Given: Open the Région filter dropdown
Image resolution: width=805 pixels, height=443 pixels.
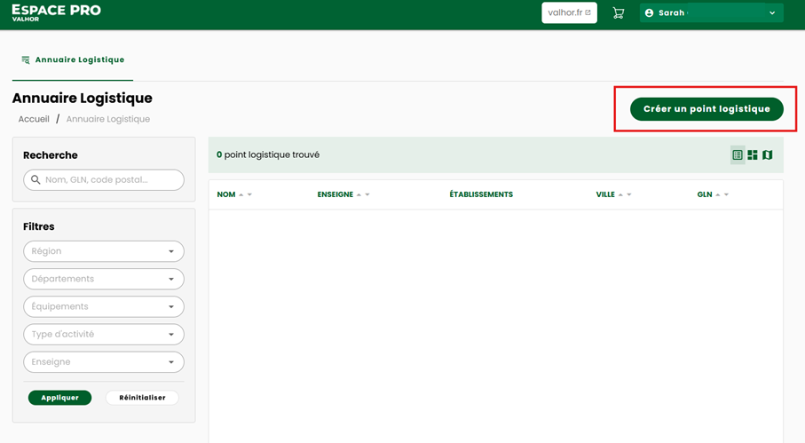Looking at the screenshot, I should pos(104,251).
